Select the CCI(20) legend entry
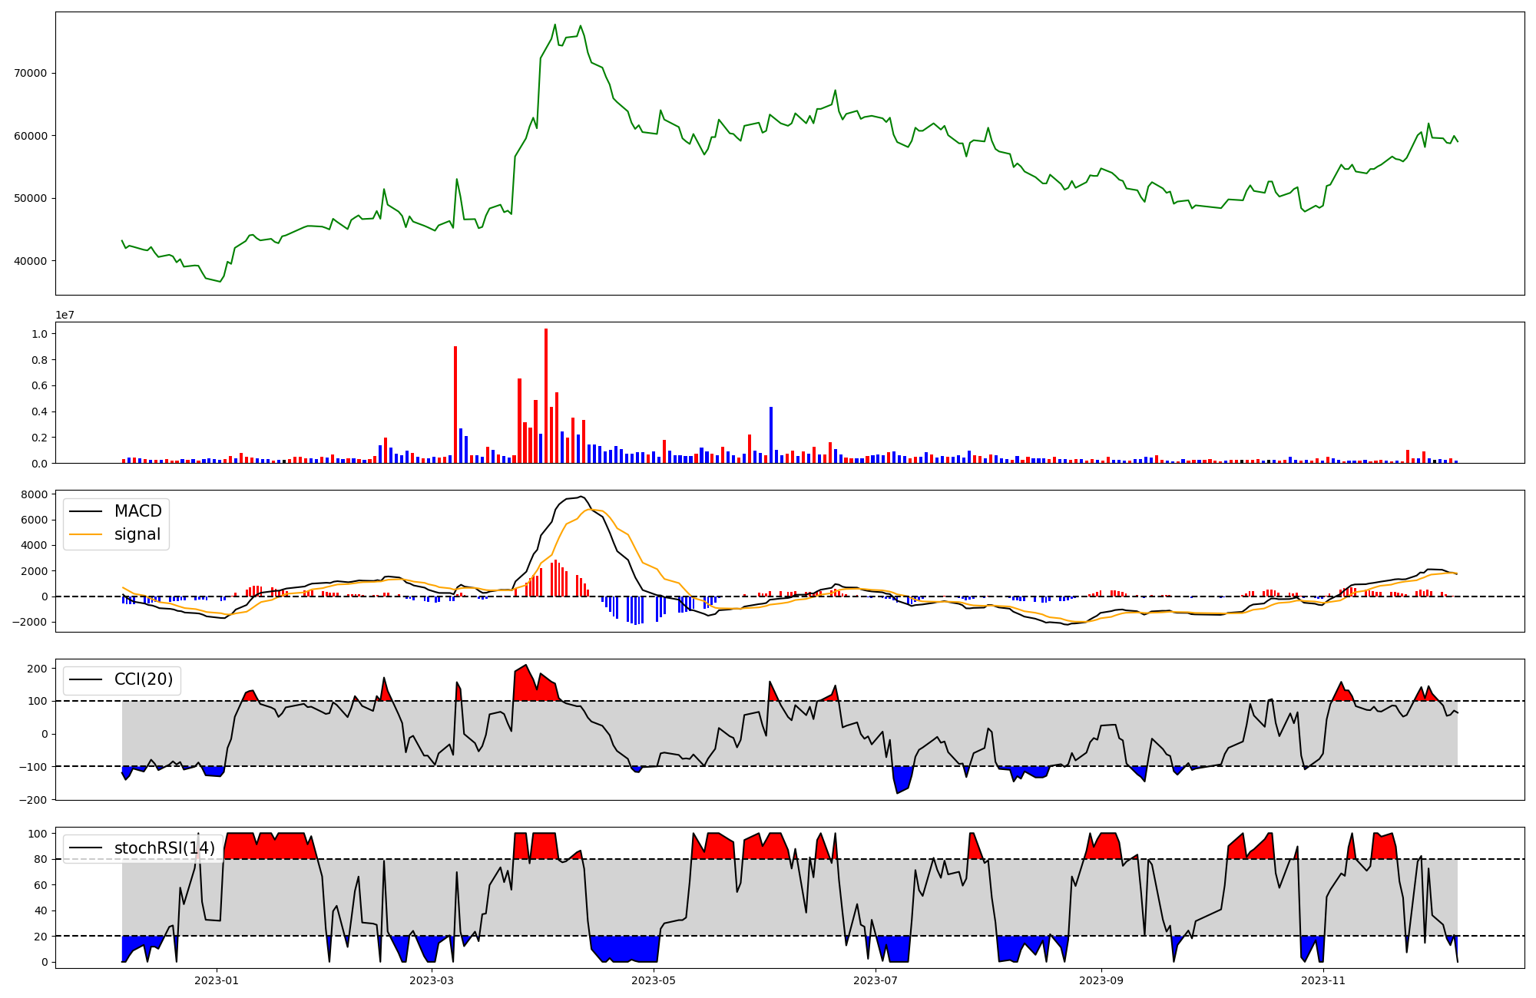The height and width of the screenshot is (998, 1536). (143, 679)
